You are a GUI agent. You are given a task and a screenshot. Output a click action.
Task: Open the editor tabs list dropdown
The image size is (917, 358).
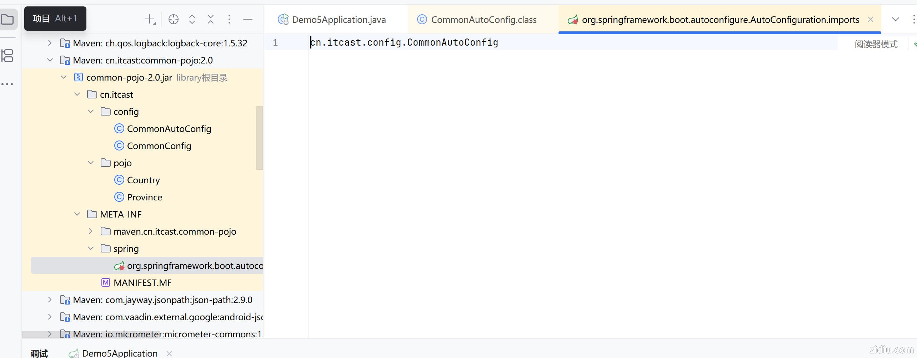pos(895,20)
